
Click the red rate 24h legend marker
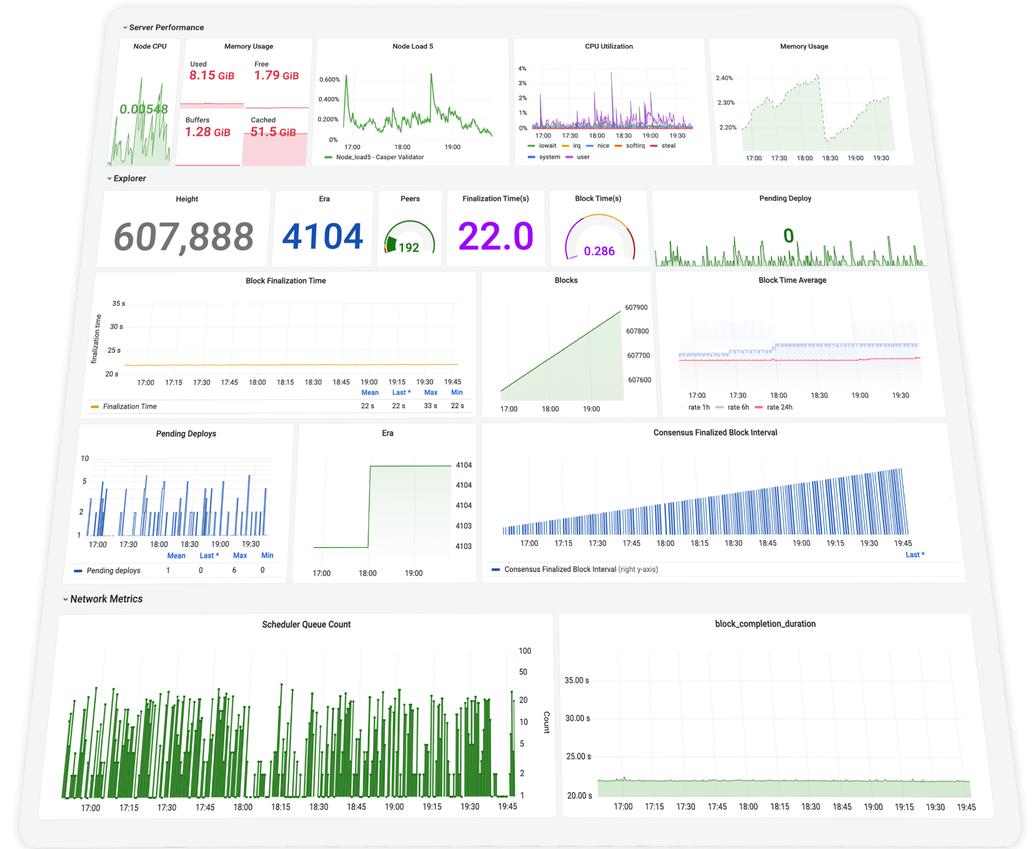tap(759, 407)
